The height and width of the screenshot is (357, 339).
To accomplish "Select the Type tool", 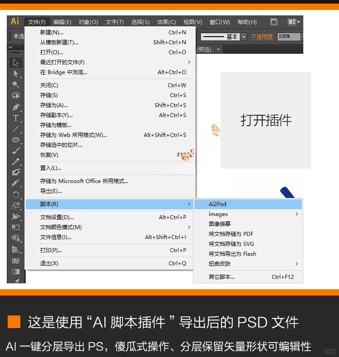I will pyautogui.click(x=16, y=117).
